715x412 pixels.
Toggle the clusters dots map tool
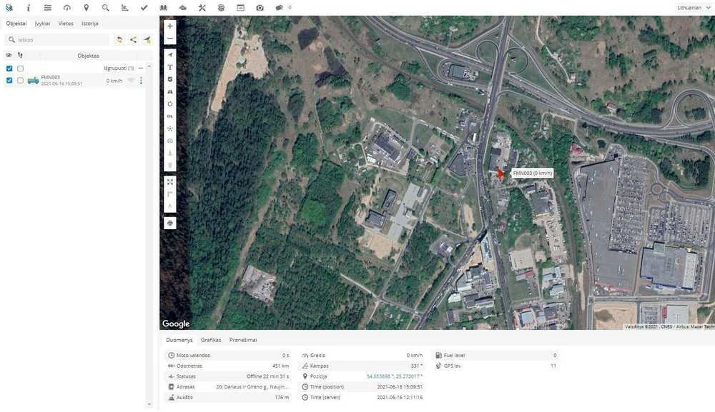[170, 129]
